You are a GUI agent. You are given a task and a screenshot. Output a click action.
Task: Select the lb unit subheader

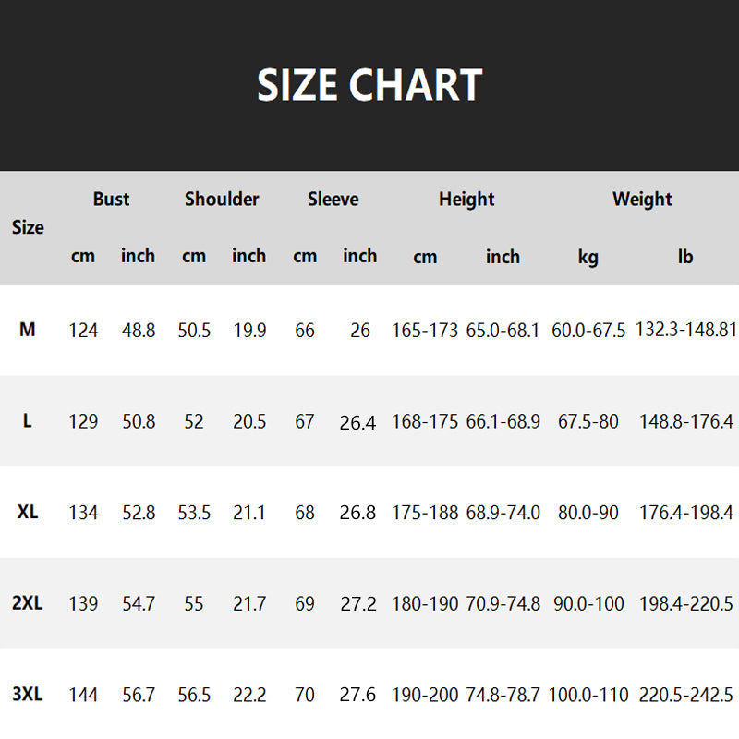684,257
